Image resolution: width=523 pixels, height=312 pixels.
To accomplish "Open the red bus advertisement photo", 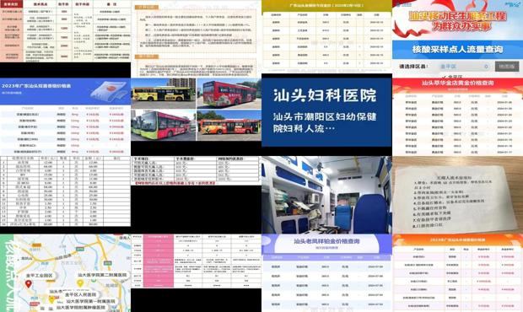I will tap(229, 94).
